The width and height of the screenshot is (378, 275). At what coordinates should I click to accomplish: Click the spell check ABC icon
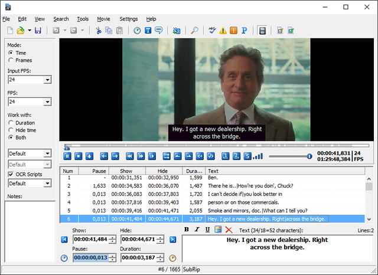pyautogui.click(x=213, y=30)
